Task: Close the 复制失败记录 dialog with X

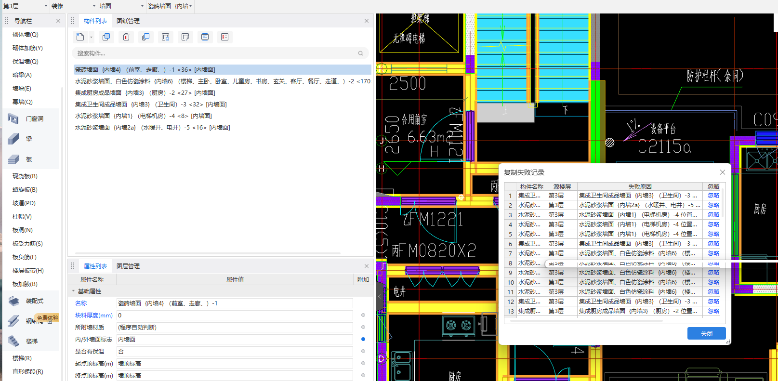Action: pos(722,172)
